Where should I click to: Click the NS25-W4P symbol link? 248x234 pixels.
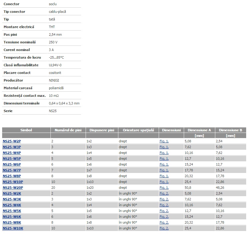[12, 153]
